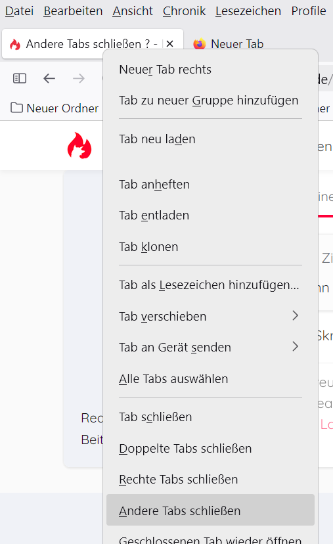
Task: Open the Neuer Ordner bookmark folder
Action: coord(55,108)
